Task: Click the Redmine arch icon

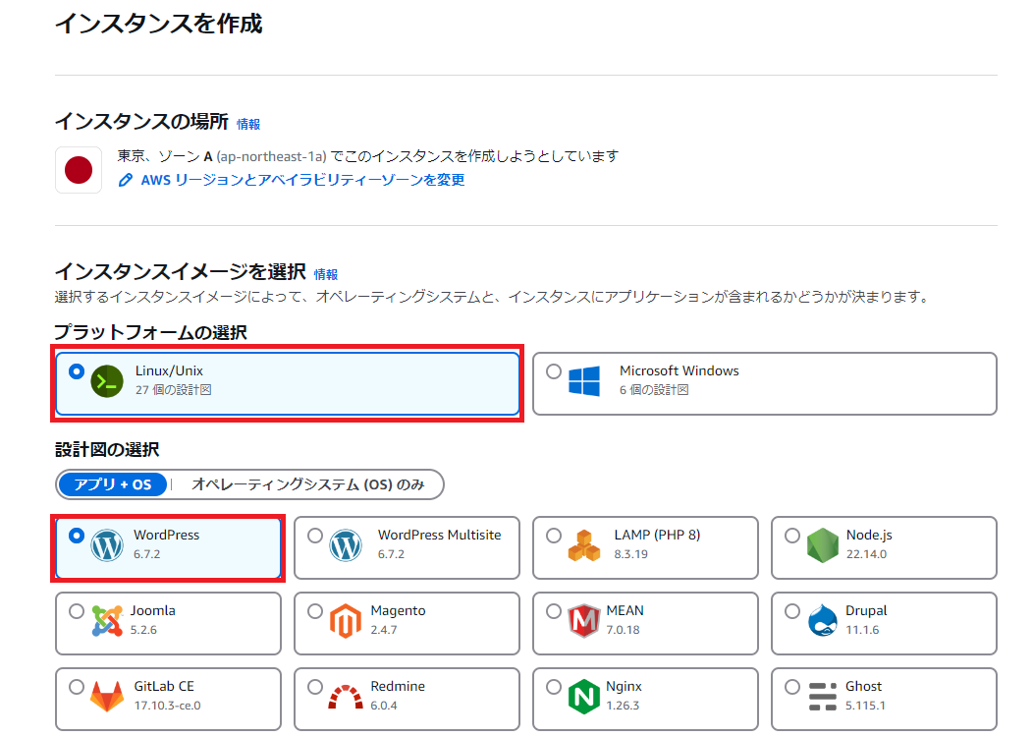Action: click(346, 698)
